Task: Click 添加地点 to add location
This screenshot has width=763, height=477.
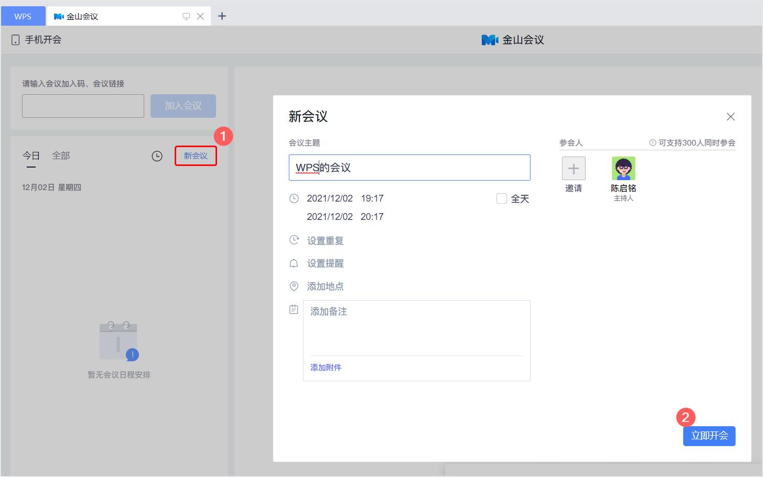Action: [x=325, y=286]
